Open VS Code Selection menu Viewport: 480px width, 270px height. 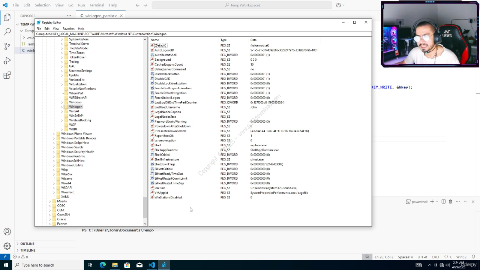coord(42,5)
